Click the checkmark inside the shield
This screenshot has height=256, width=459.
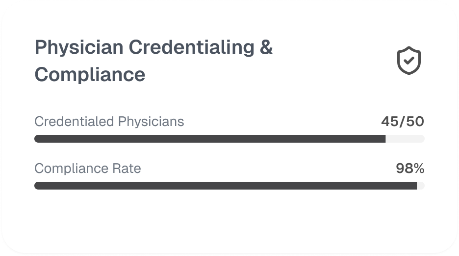[x=408, y=61]
